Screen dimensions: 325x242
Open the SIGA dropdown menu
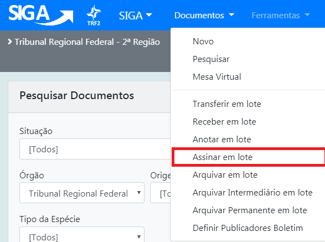(x=135, y=16)
